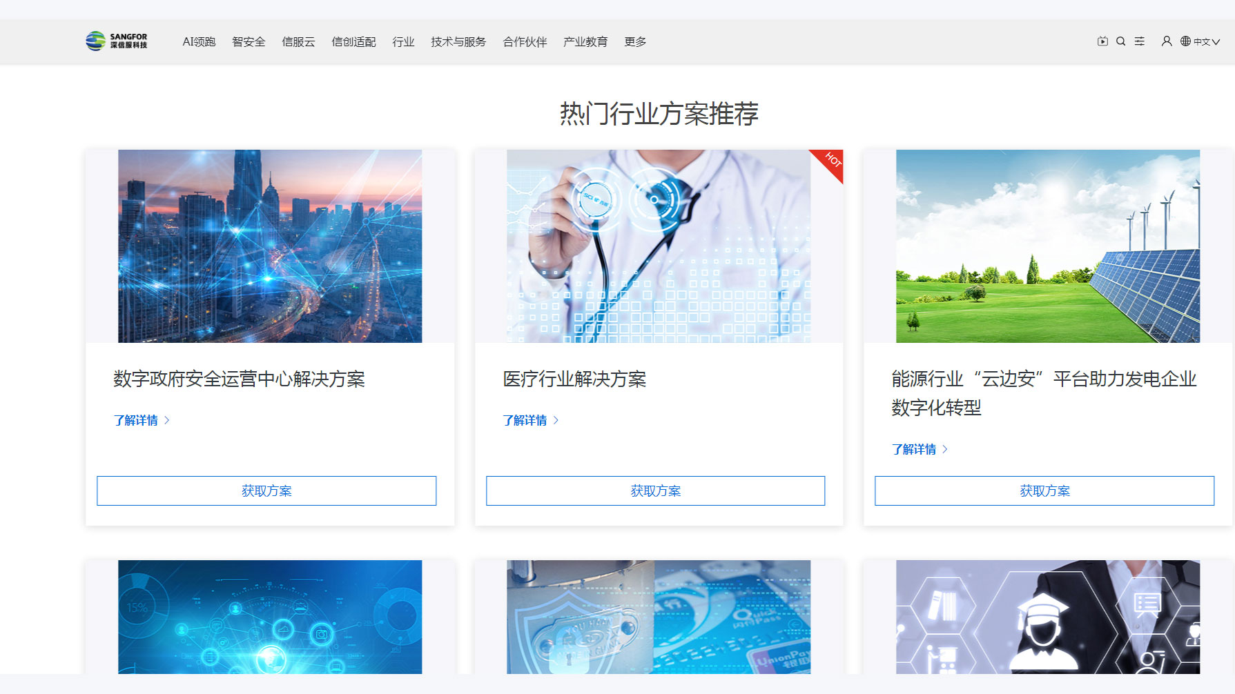Screen dimensions: 1235x694
Task: Open the 医疗行业解决方案 card title
Action: [574, 379]
